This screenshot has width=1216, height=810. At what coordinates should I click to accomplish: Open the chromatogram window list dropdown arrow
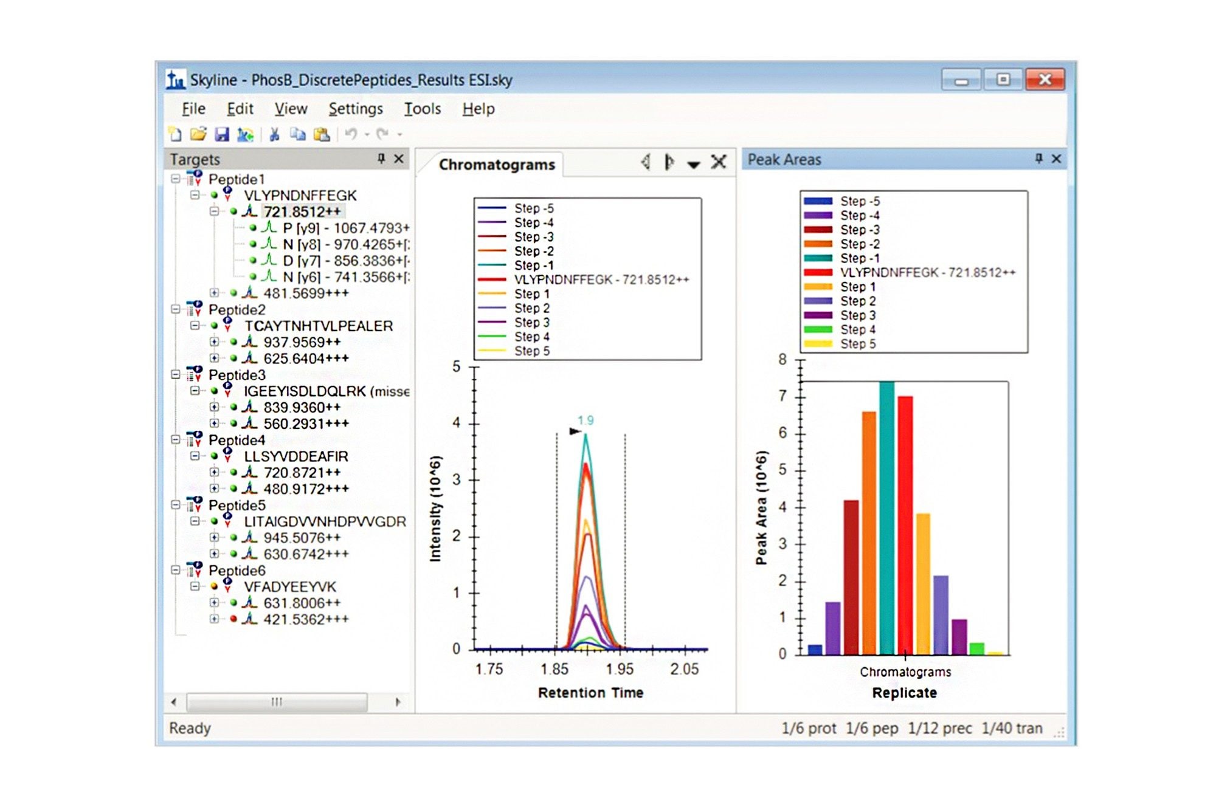pos(694,164)
